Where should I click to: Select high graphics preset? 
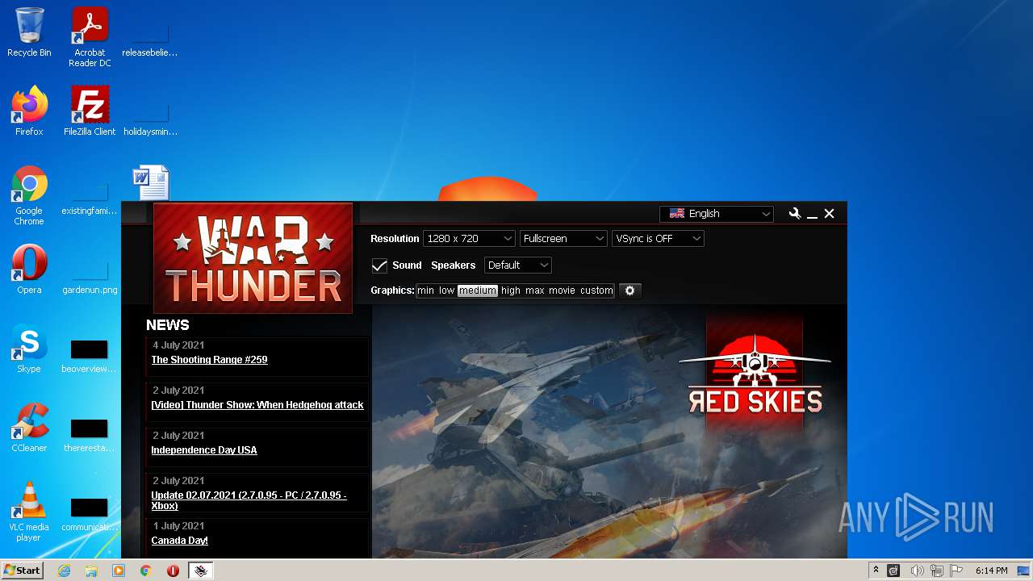pyautogui.click(x=511, y=290)
